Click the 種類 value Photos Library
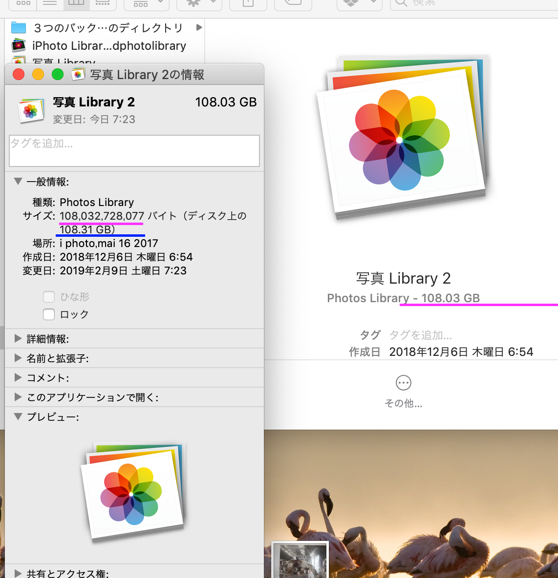Screen dimensions: 558x578 pyautogui.click(x=97, y=203)
